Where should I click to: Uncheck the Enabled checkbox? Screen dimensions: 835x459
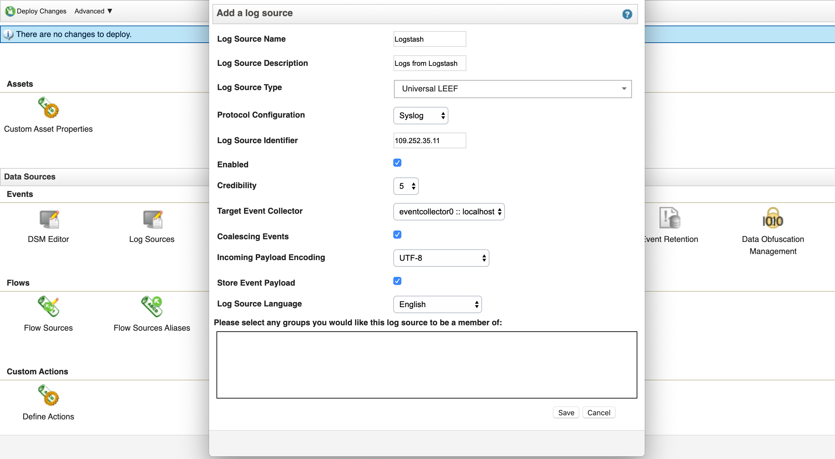click(397, 163)
